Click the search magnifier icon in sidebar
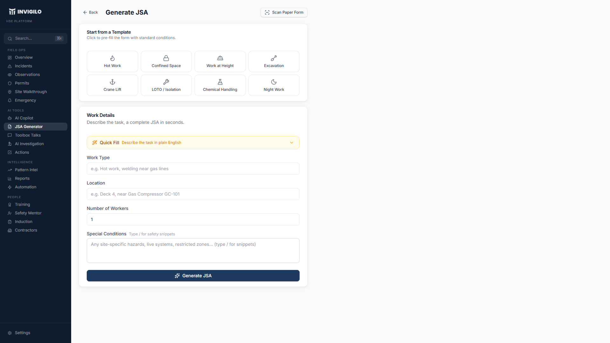This screenshot has width=610, height=343. point(10,39)
